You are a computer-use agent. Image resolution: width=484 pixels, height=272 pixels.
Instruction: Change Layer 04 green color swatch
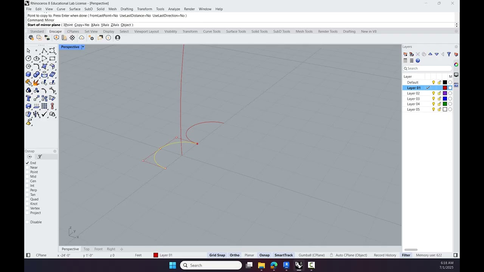tap(445, 104)
